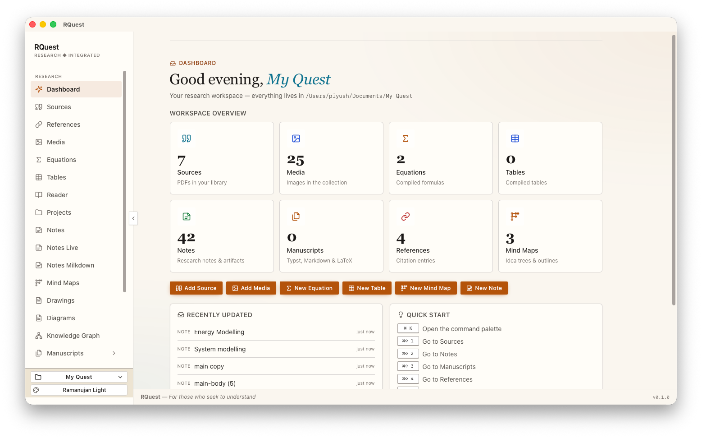This screenshot has width=702, height=438.
Task: Select Diagrams in the sidebar
Action: 76,318
